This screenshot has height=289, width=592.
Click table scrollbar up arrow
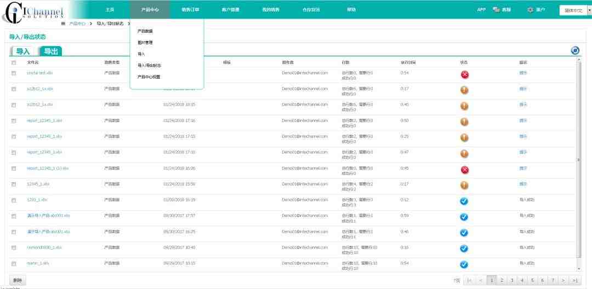click(x=579, y=60)
